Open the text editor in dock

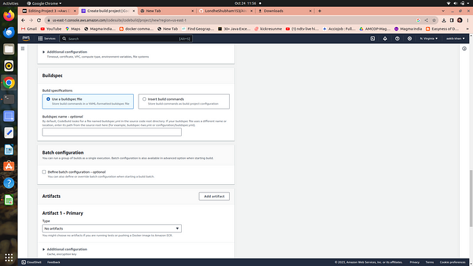9,132
